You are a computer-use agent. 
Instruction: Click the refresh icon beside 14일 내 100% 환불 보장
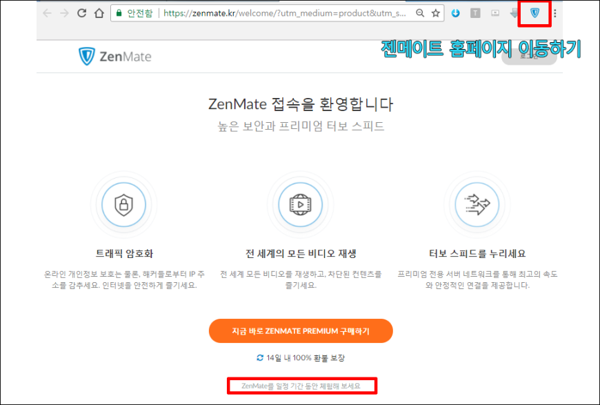pyautogui.click(x=260, y=358)
